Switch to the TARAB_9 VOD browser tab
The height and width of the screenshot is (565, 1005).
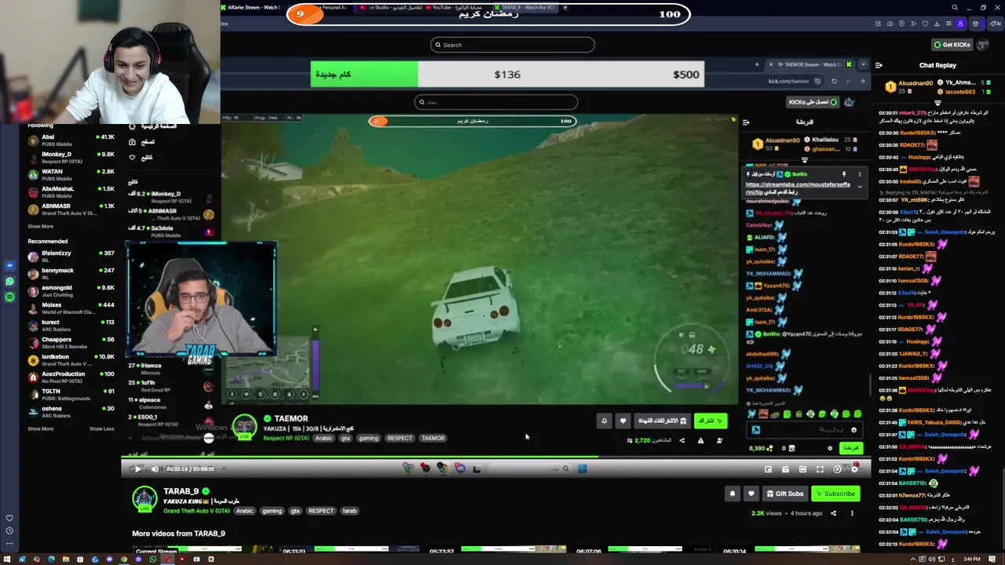click(x=524, y=7)
